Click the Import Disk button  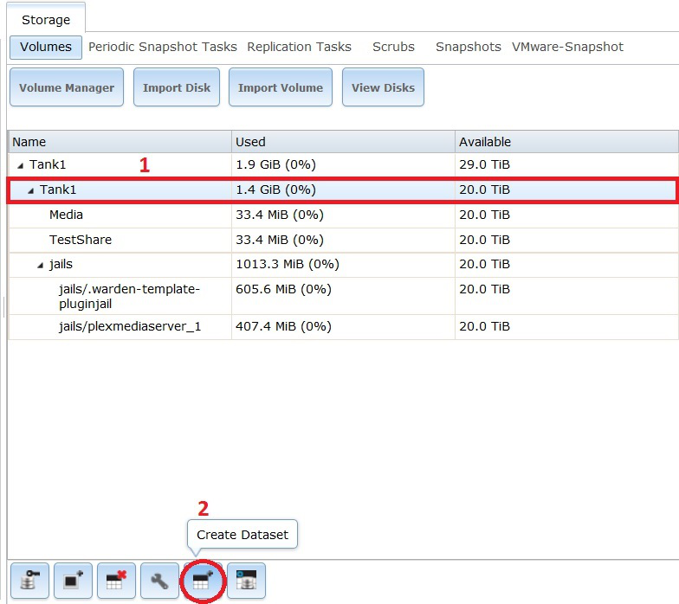[177, 87]
